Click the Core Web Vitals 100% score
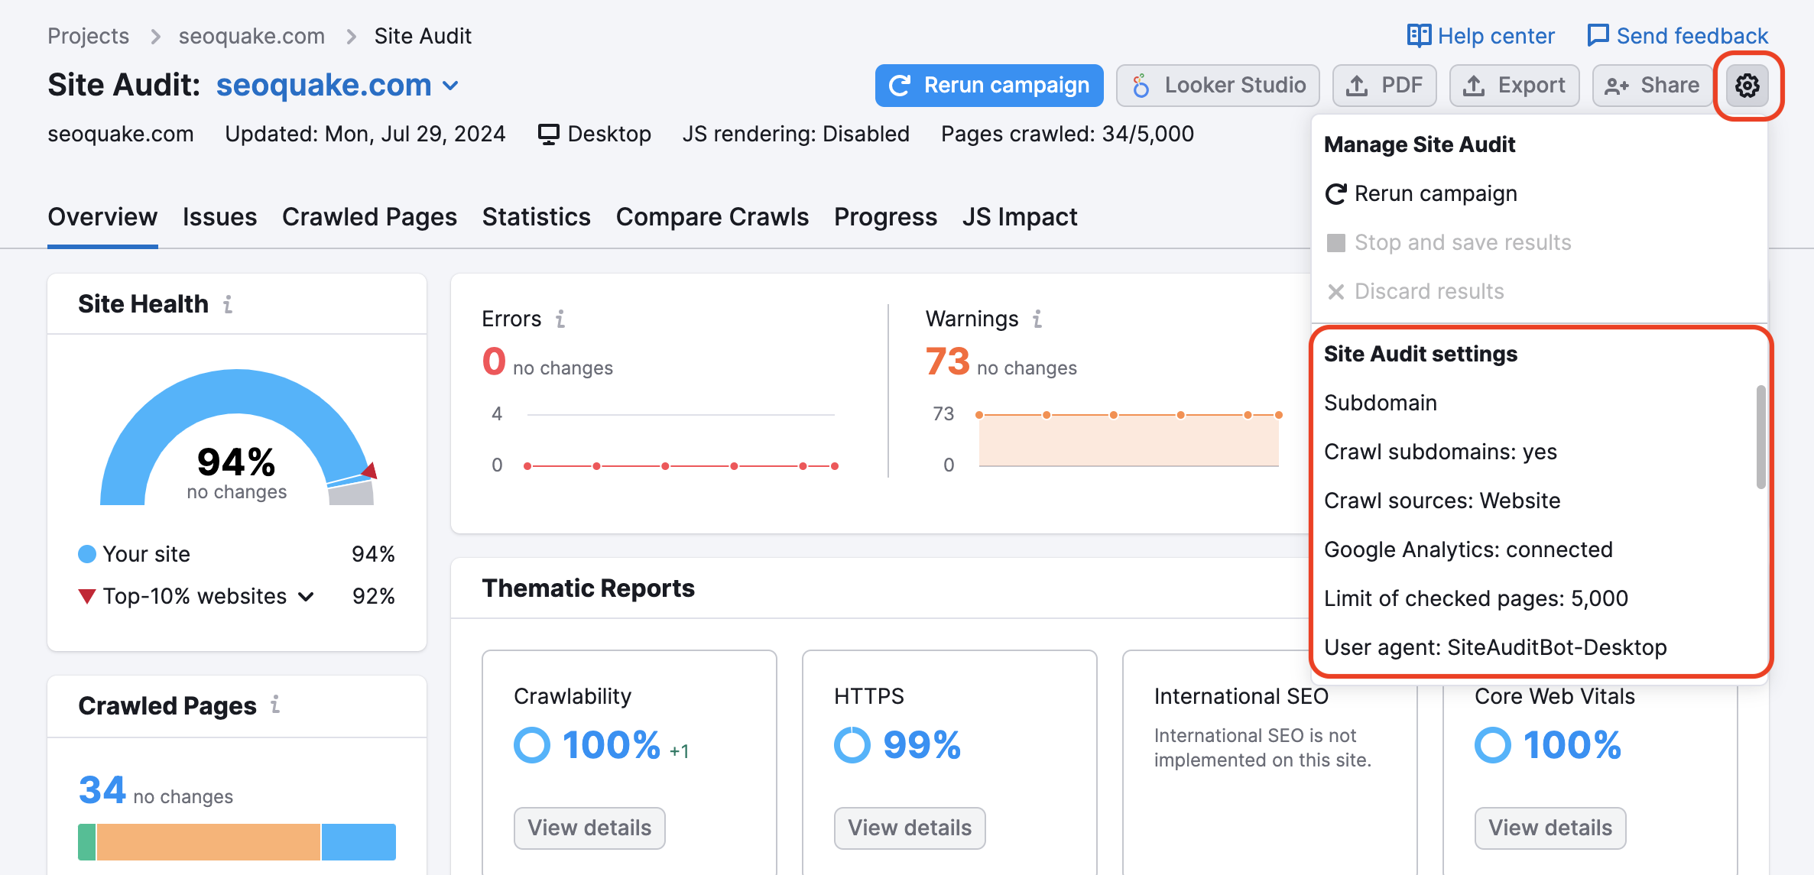1814x875 pixels. 1572,745
